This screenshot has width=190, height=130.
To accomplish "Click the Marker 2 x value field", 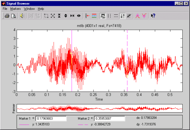I will (110, 118).
